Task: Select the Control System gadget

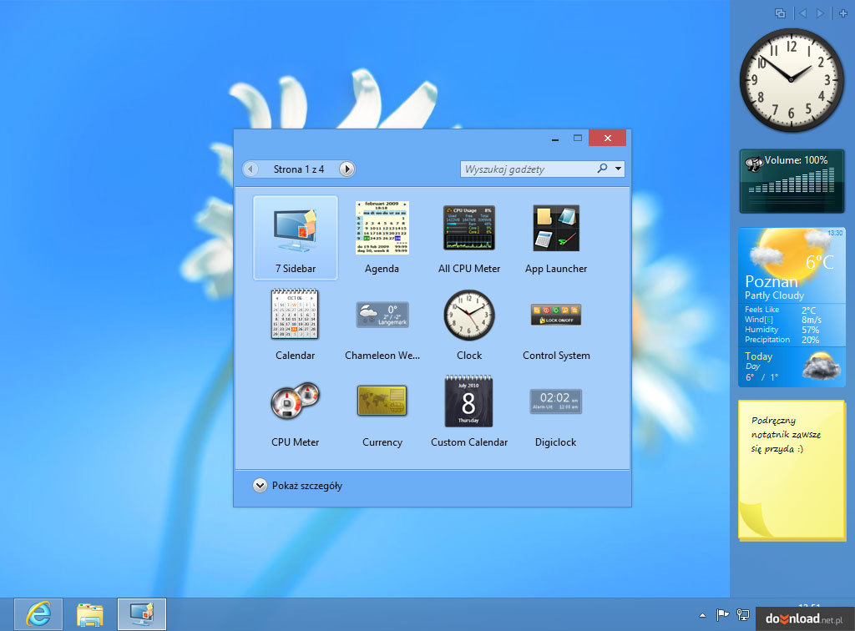Action: (x=556, y=315)
